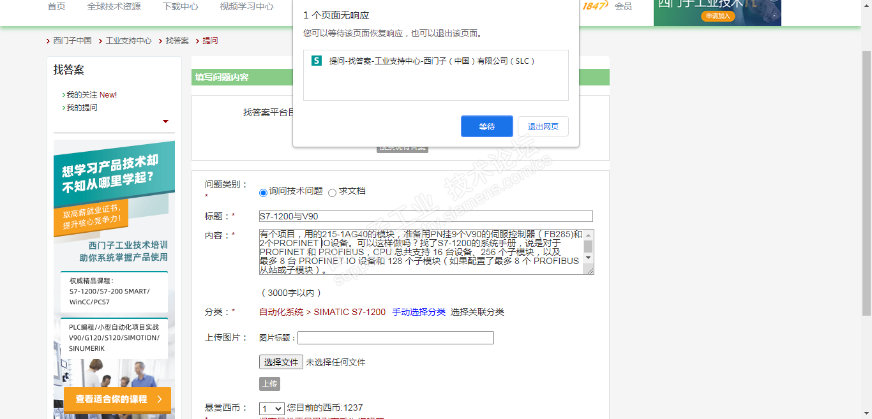Screen dimensions: 872x419
Task: Click into the 内容 text area
Action: [x=421, y=252]
